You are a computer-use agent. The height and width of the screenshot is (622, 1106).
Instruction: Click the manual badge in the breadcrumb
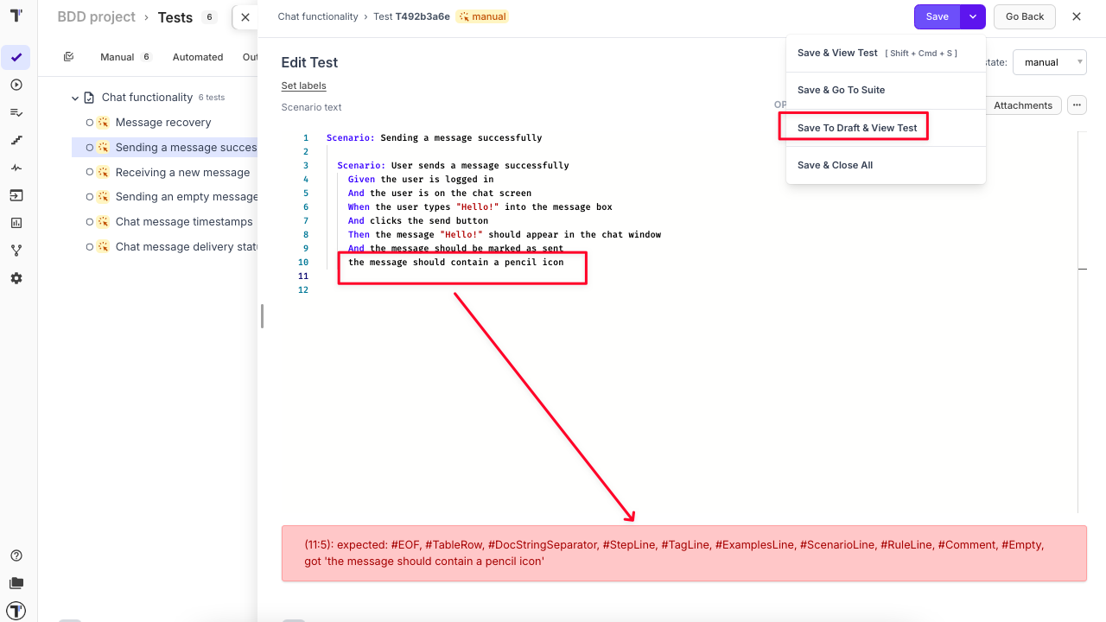click(x=481, y=16)
